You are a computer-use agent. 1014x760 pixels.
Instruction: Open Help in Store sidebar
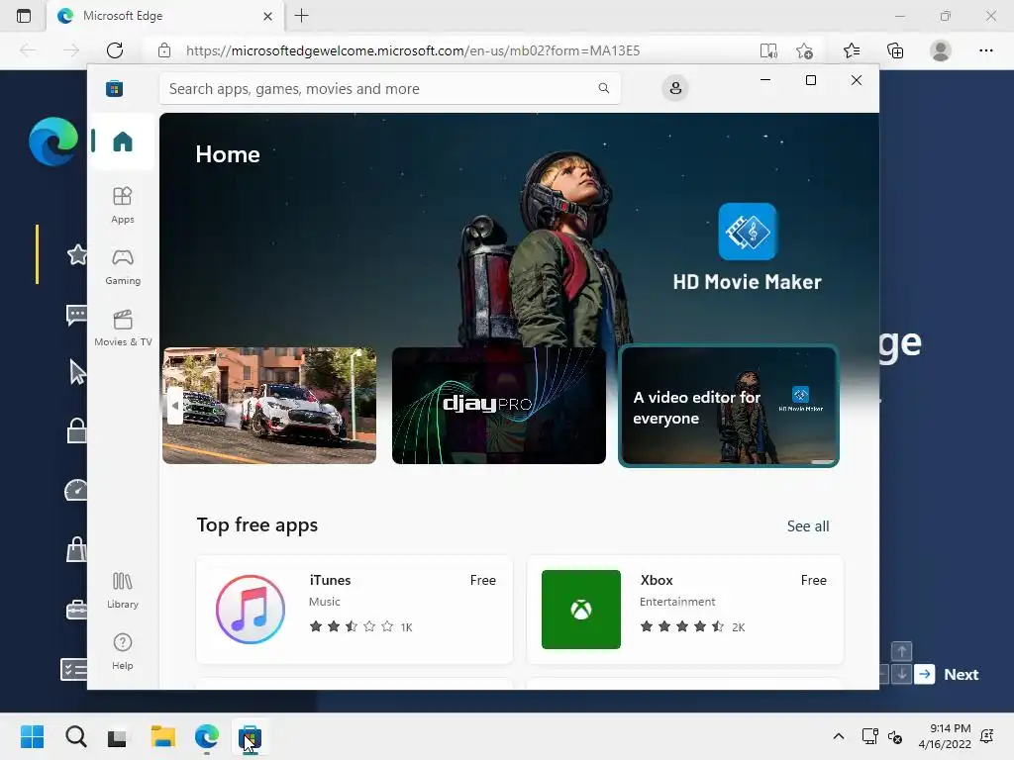[122, 651]
